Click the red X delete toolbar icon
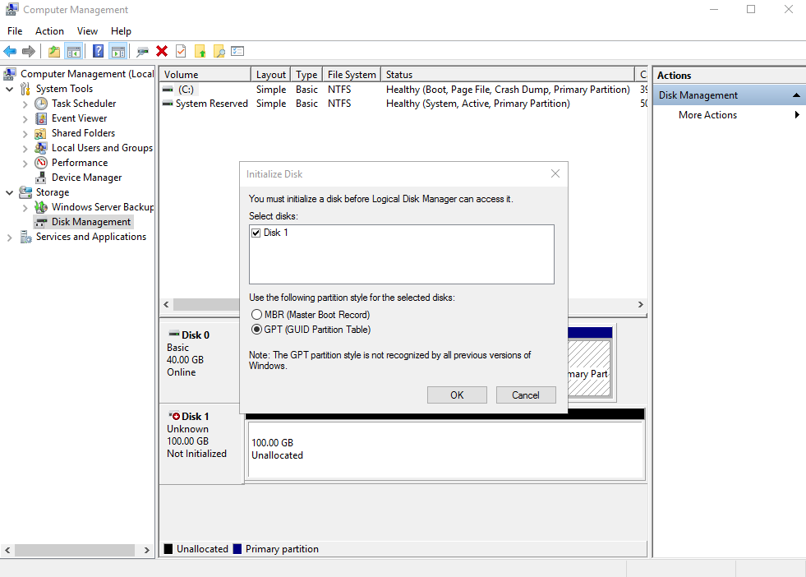806x577 pixels. (x=162, y=51)
